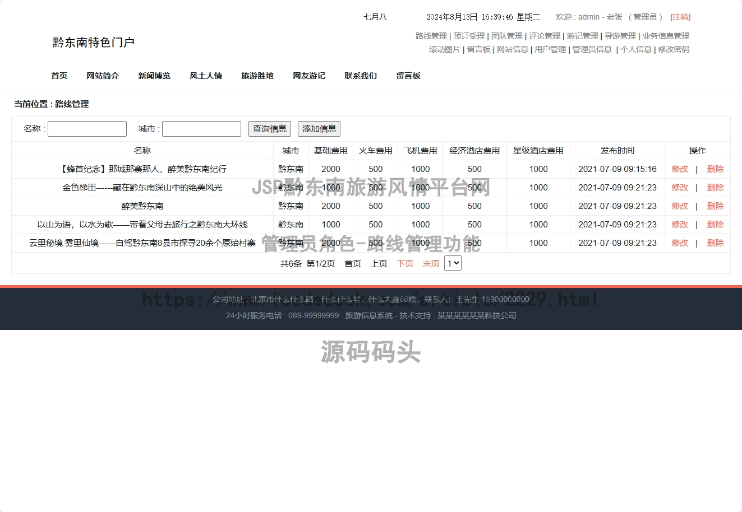Click 当前位置 : 路线管理 breadcrumb
This screenshot has width=742, height=512.
coord(52,104)
